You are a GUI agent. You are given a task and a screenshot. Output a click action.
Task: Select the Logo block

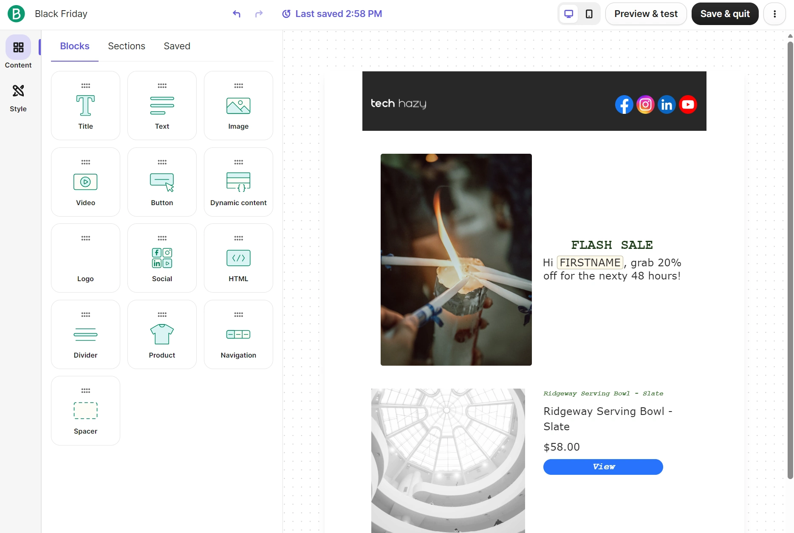tap(85, 258)
